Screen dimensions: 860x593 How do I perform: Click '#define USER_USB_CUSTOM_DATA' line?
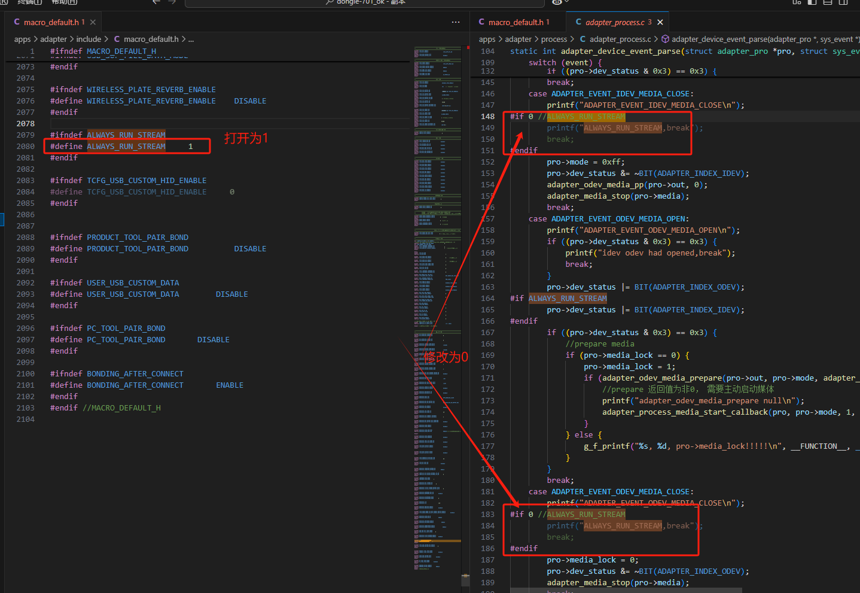tap(149, 294)
